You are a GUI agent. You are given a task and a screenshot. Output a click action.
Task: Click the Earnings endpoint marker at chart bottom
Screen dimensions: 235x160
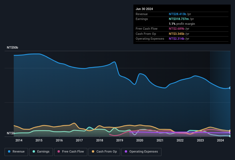pos(230,136)
